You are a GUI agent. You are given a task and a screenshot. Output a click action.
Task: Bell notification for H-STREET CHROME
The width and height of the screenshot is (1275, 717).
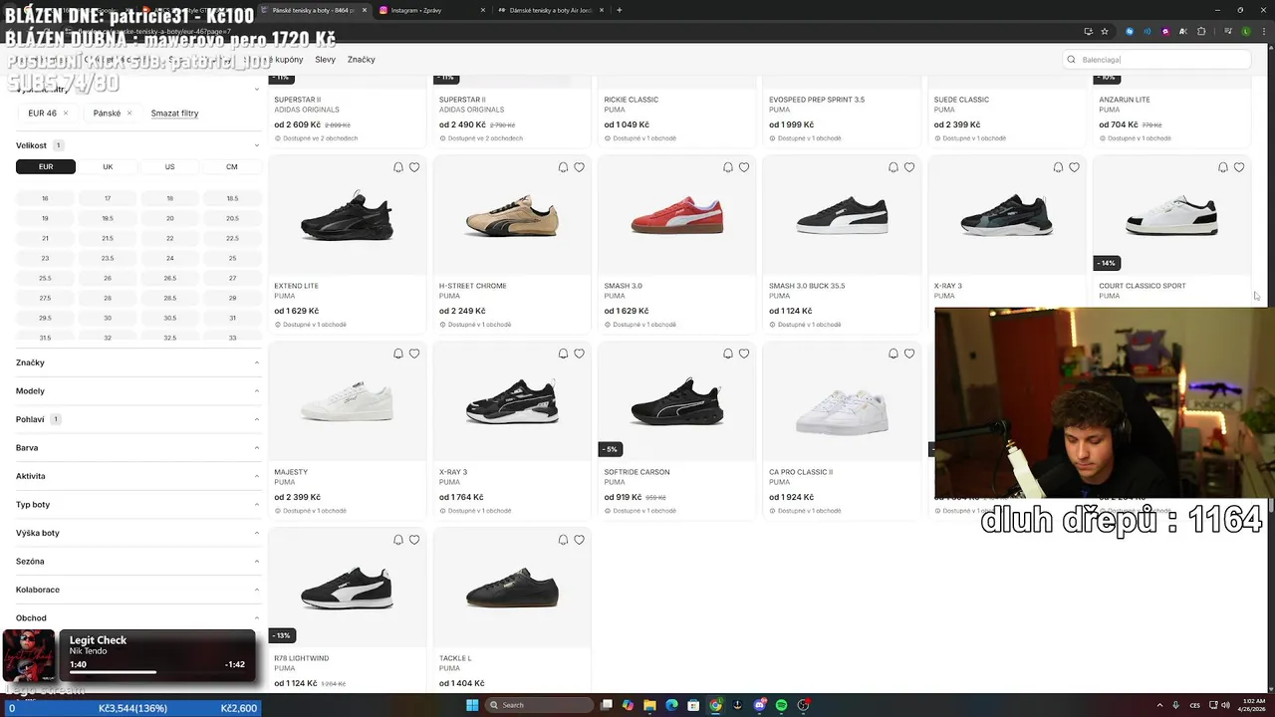point(563,167)
